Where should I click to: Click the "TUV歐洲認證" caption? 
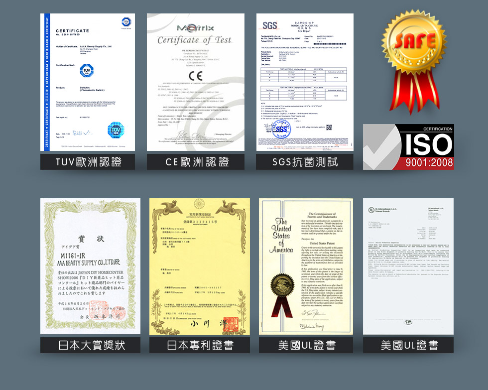pyautogui.click(x=88, y=162)
